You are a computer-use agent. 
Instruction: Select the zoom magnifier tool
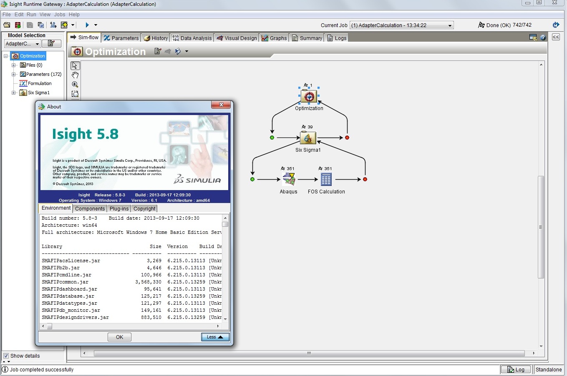(x=75, y=85)
